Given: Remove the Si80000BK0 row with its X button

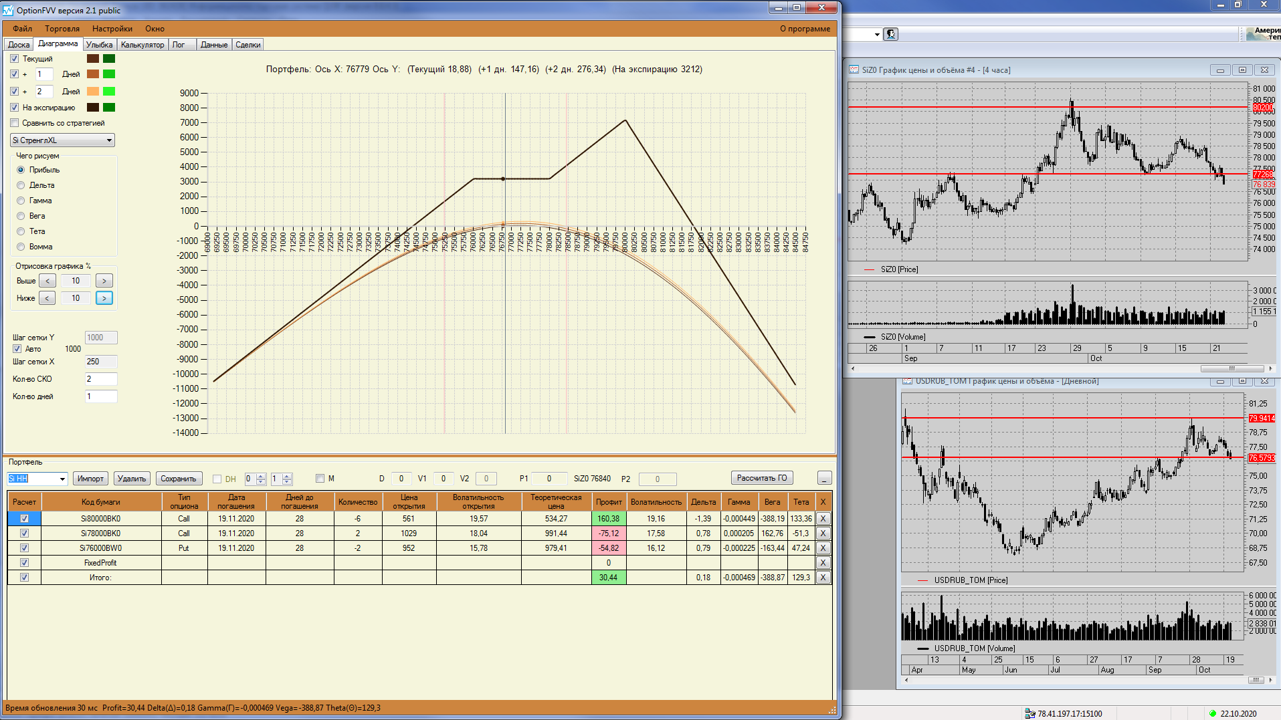Looking at the screenshot, I should [x=823, y=519].
